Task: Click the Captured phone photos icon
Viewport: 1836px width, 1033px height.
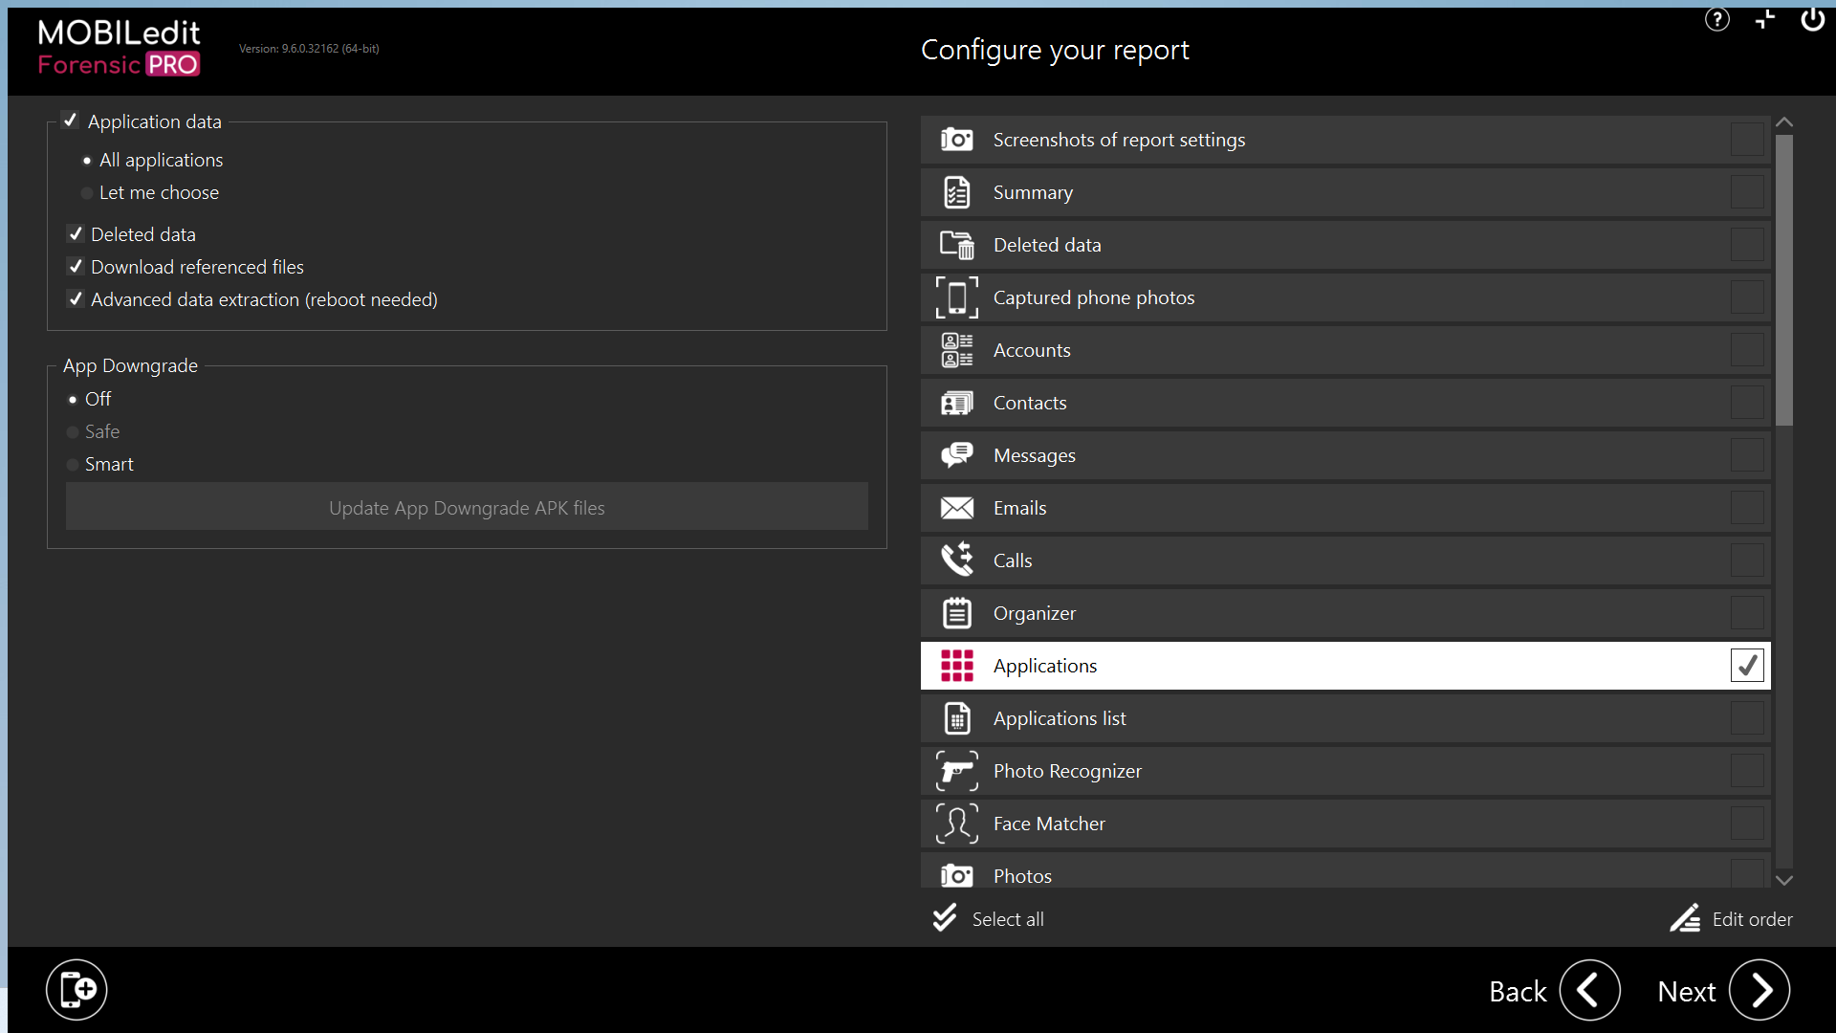Action: [x=956, y=297]
